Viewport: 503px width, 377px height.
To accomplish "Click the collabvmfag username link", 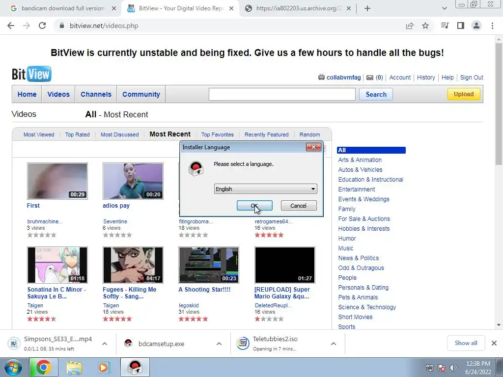I will point(343,77).
